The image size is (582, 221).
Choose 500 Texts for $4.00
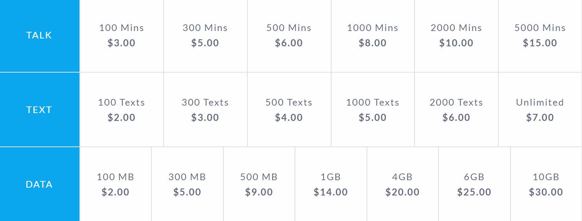click(x=289, y=110)
